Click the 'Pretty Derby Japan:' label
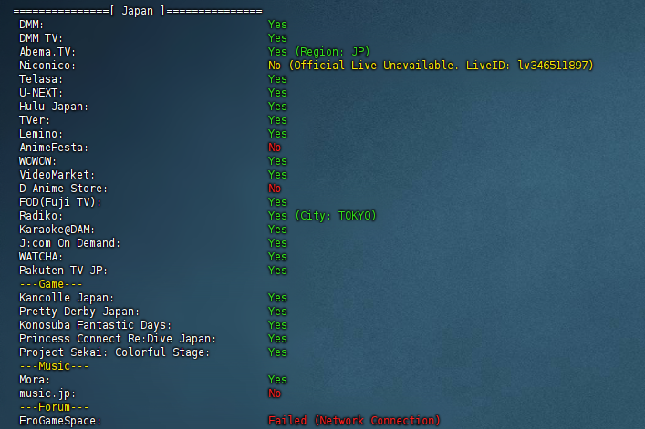The height and width of the screenshot is (429, 645). 79,312
